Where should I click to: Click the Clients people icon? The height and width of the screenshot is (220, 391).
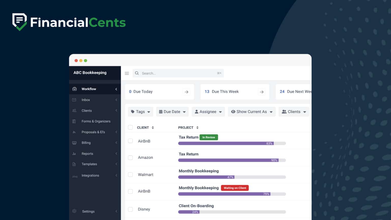pos(74,111)
